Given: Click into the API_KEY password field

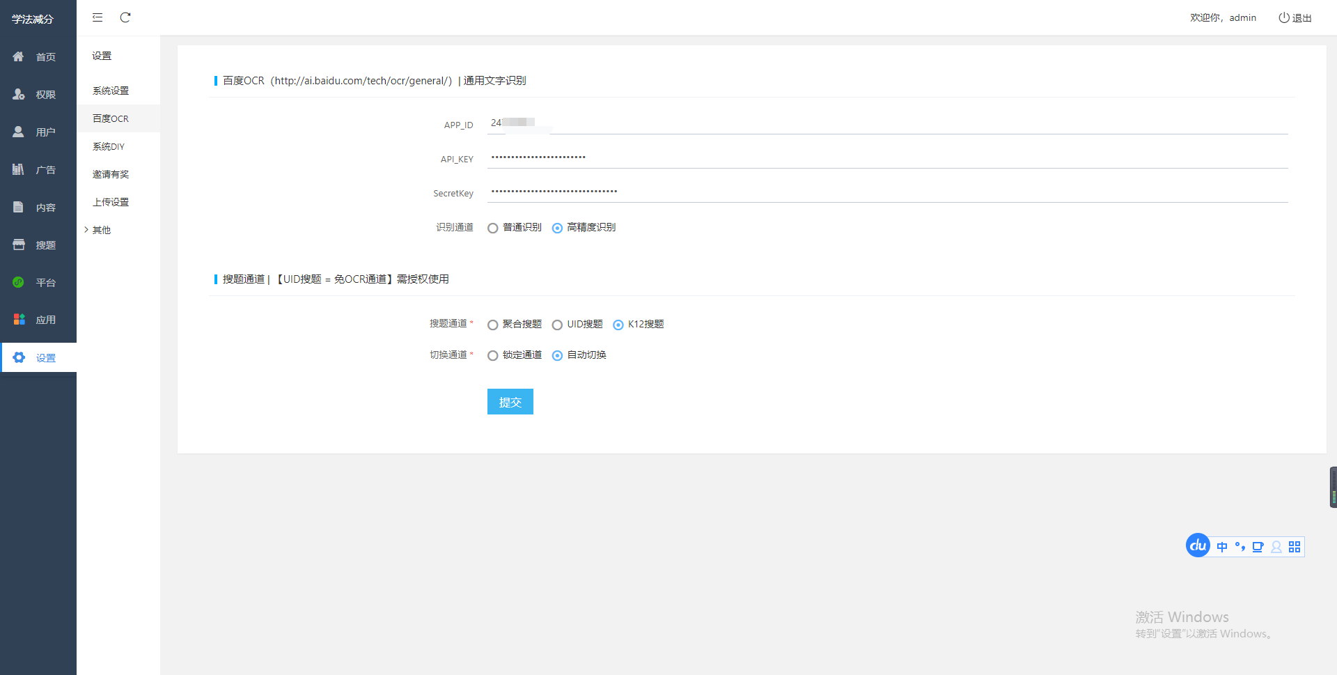Looking at the screenshot, I should [x=888, y=157].
